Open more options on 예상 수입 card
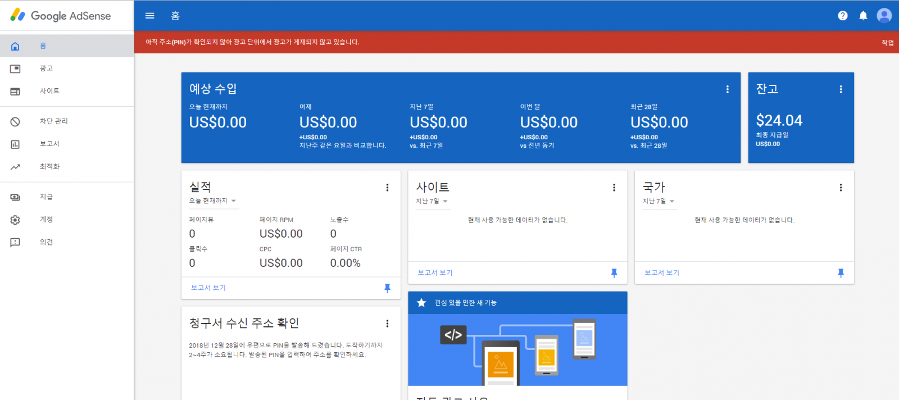This screenshot has width=899, height=400. point(727,89)
